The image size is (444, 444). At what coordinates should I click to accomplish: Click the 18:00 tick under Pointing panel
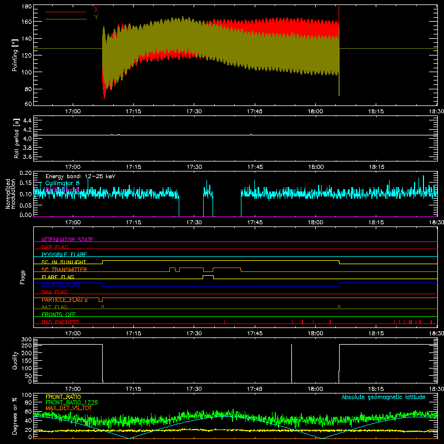tap(315, 112)
